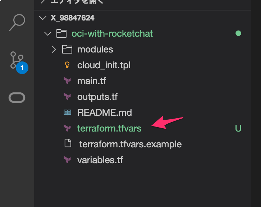
Task: Click the rounded rectangle icon in activity bar
Action: coord(17,97)
